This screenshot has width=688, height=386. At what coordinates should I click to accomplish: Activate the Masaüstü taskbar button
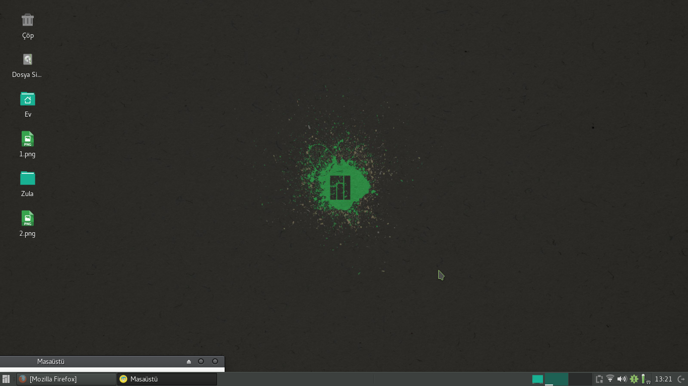[167, 379]
